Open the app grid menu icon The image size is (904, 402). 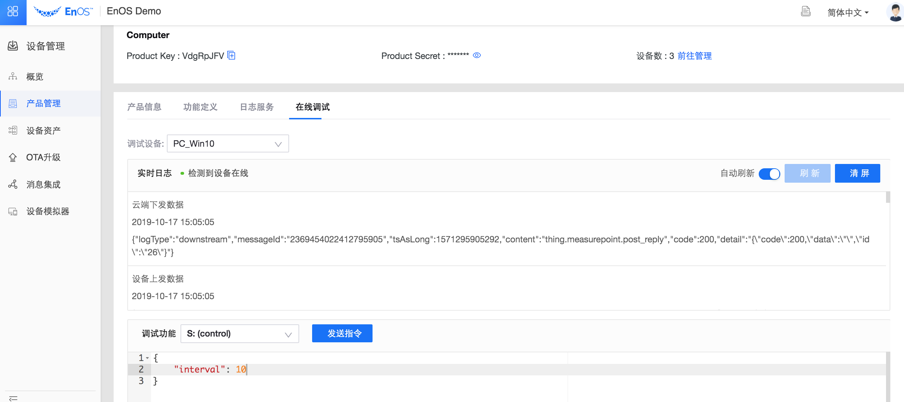(13, 12)
